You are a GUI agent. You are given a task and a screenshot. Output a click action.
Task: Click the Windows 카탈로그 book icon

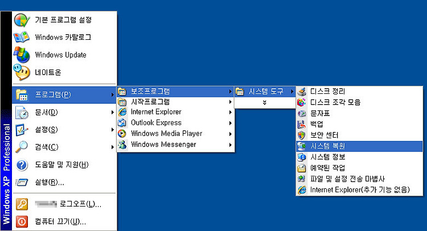(22, 38)
